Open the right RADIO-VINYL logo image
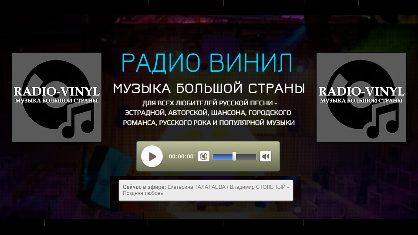Image resolution: width=418 pixels, height=235 pixels. tap(361, 97)
